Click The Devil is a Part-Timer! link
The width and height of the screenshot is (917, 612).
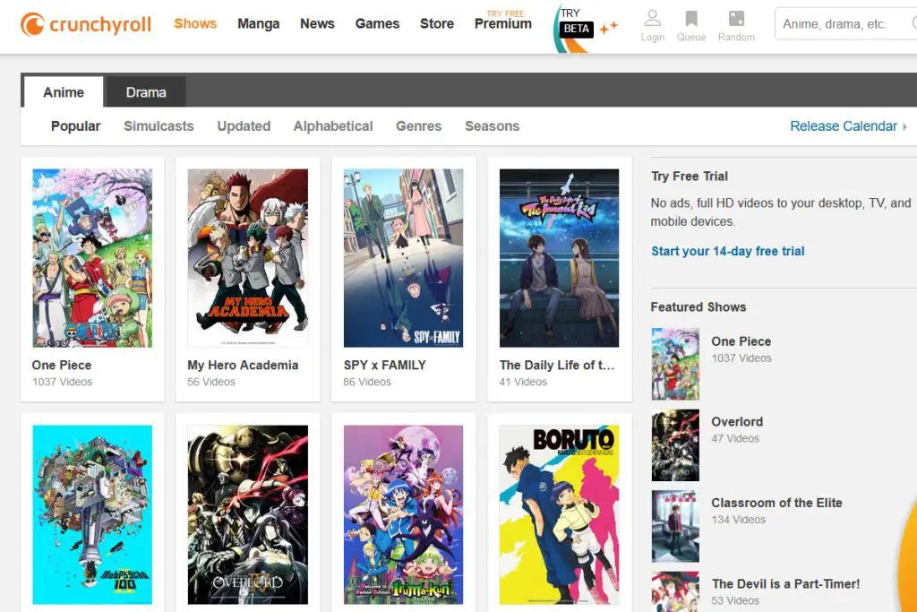click(785, 583)
